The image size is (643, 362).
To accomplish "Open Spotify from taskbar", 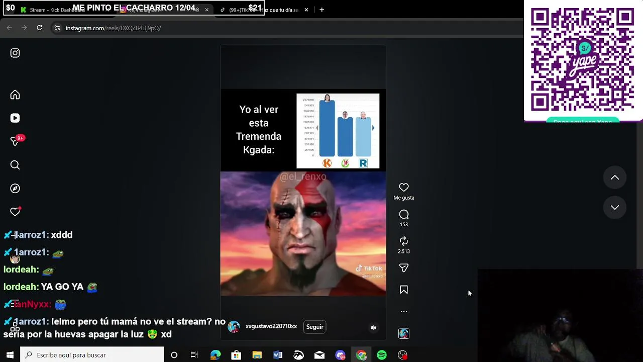I will 382,355.
